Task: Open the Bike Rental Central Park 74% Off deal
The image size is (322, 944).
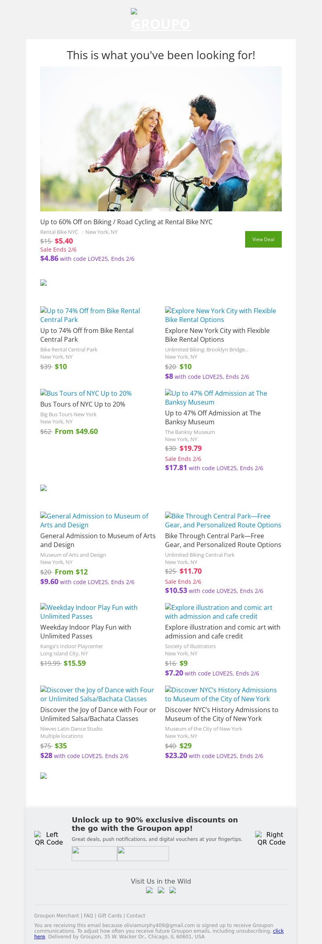Action: click(x=90, y=315)
